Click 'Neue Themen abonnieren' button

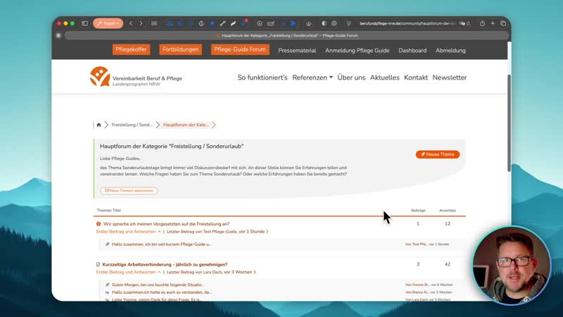[x=129, y=191]
